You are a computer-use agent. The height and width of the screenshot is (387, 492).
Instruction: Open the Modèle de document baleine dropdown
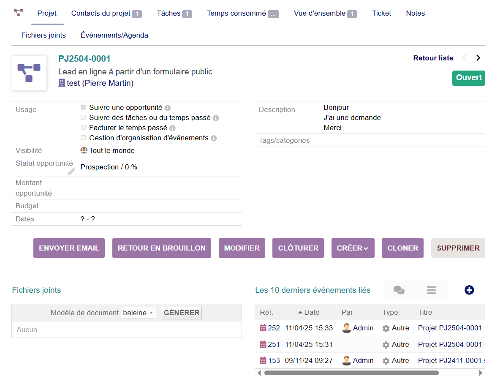point(138,313)
